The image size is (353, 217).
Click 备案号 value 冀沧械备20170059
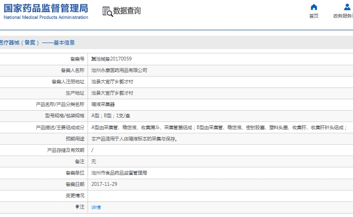pyautogui.click(x=112, y=59)
